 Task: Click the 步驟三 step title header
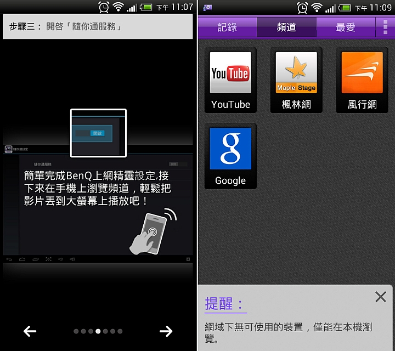pos(98,26)
